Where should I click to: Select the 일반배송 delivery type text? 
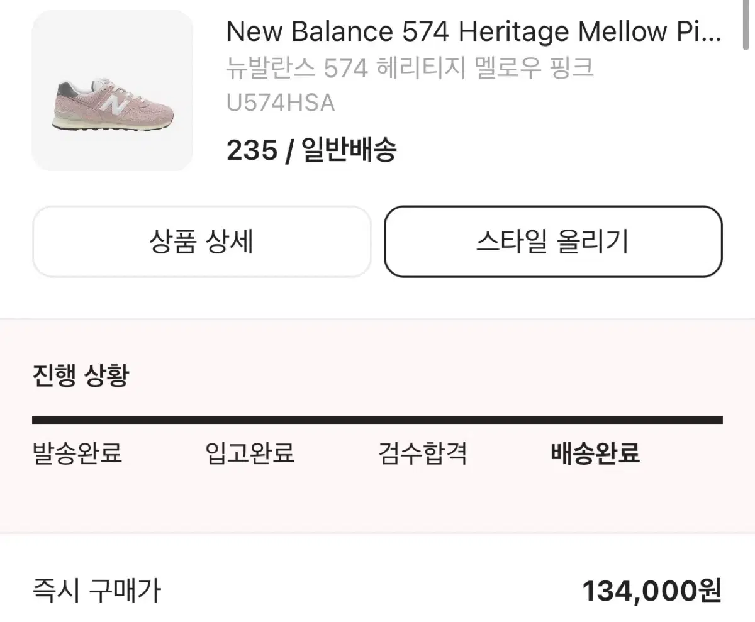[349, 150]
